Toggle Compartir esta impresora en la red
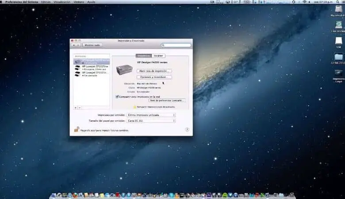The height and width of the screenshot is (199, 345). click(x=117, y=96)
